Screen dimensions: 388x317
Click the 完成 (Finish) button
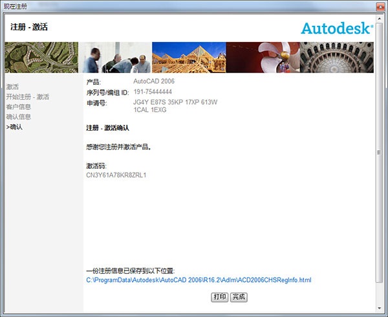point(239,297)
